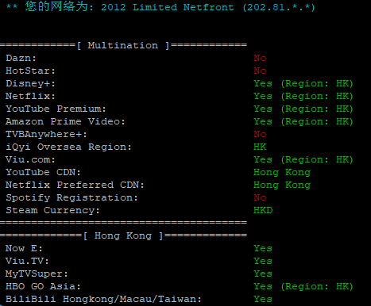
Task: Click the Dazn result line
Action: (136, 58)
